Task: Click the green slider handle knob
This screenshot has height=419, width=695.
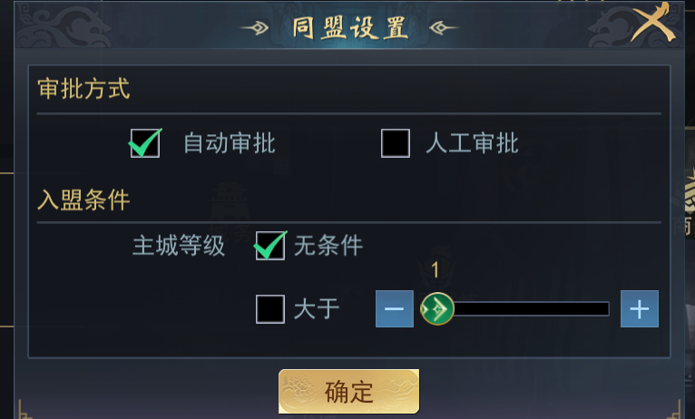Action: pyautogui.click(x=436, y=309)
